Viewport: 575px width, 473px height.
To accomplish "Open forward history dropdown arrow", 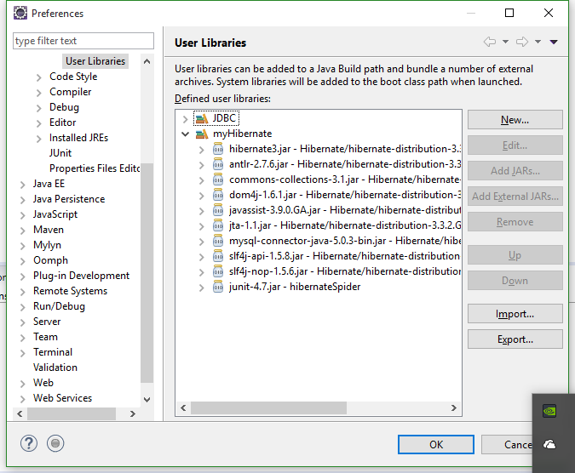I will click(x=538, y=42).
